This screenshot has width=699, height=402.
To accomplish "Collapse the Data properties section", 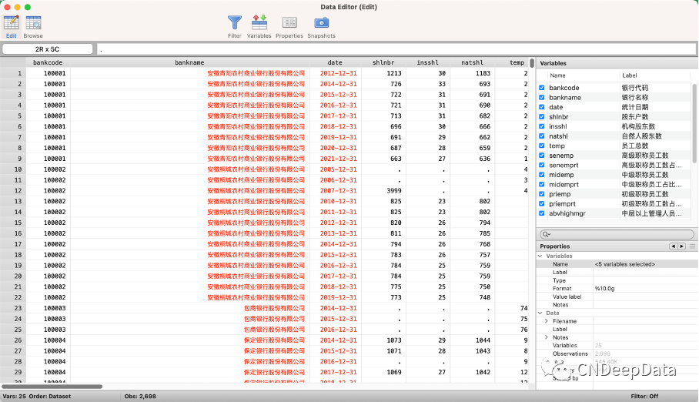I will pos(540,313).
